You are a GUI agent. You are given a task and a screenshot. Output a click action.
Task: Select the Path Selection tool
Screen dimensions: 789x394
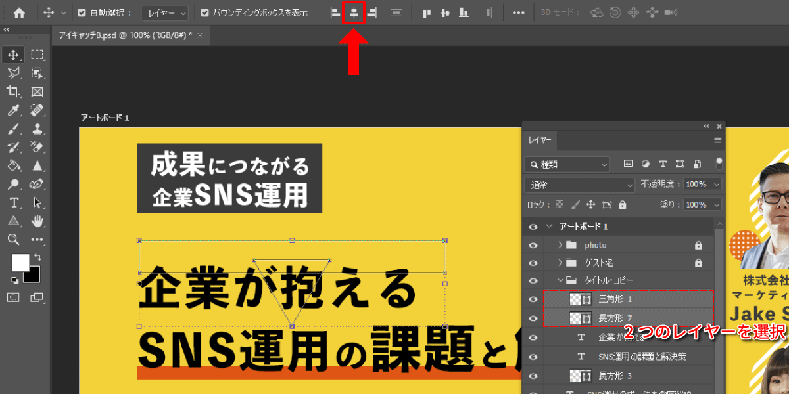coord(37,202)
